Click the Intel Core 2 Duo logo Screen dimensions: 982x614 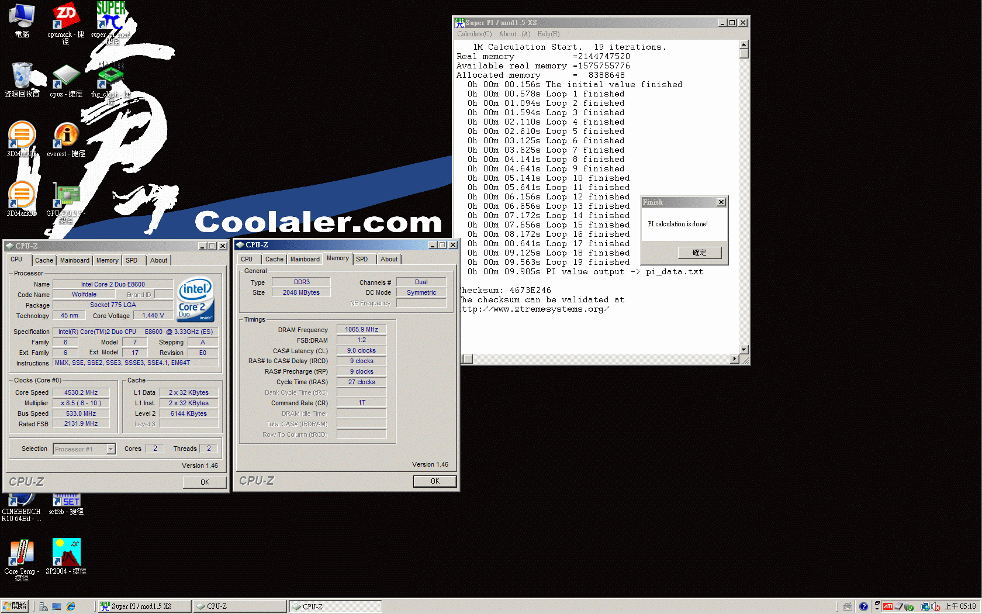point(195,299)
